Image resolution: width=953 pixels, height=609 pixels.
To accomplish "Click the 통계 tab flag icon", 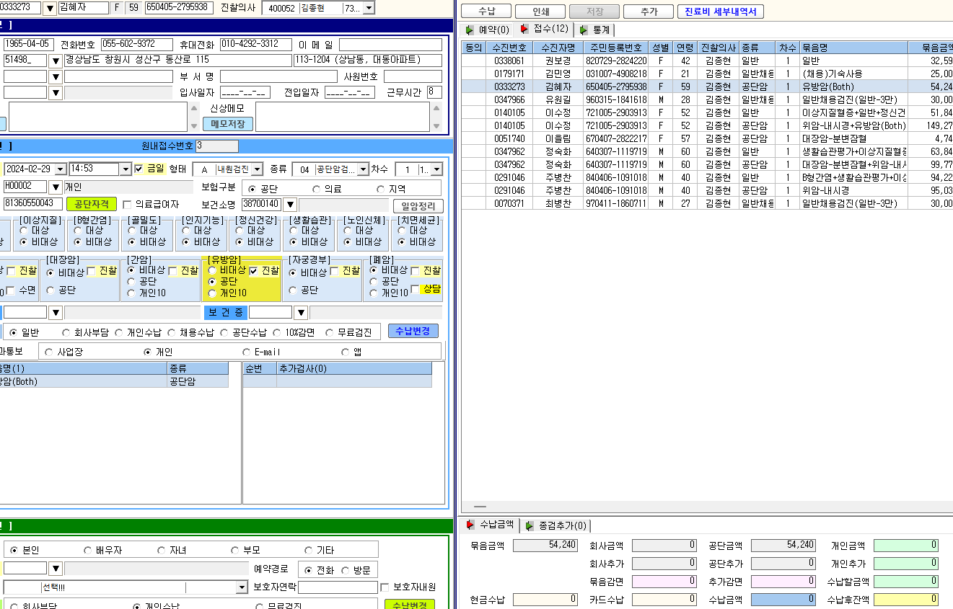I will click(x=584, y=30).
